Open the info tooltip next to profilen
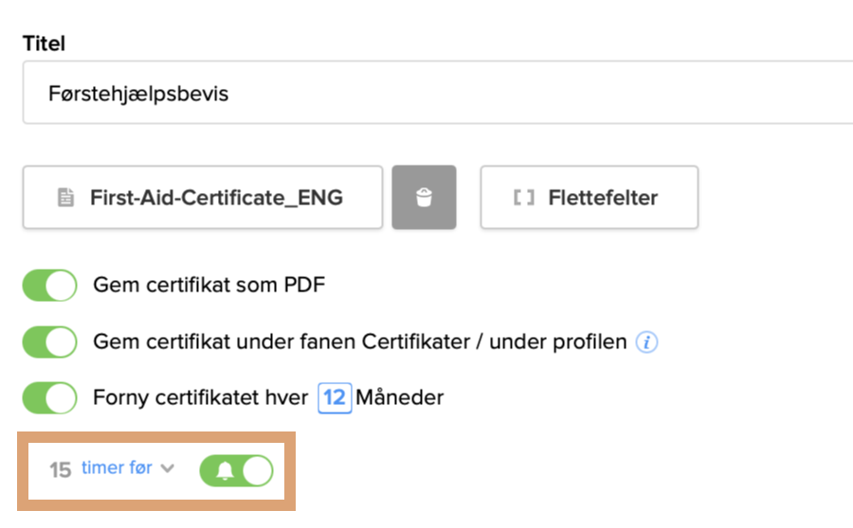The image size is (853, 528). click(646, 343)
